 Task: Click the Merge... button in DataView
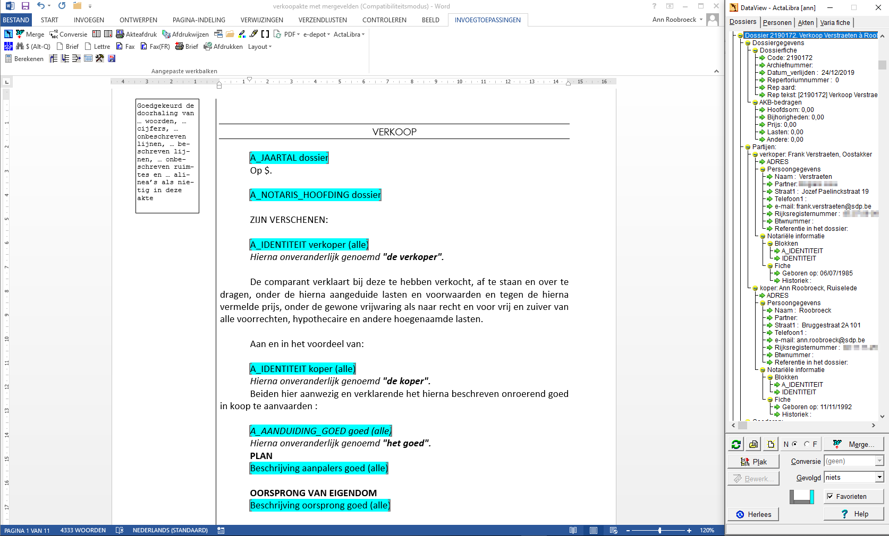pyautogui.click(x=854, y=444)
